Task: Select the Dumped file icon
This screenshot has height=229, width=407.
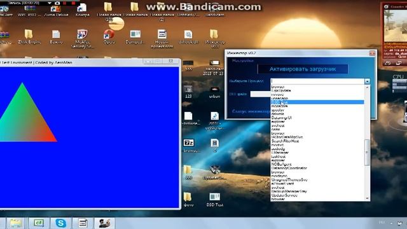Action: click(135, 37)
